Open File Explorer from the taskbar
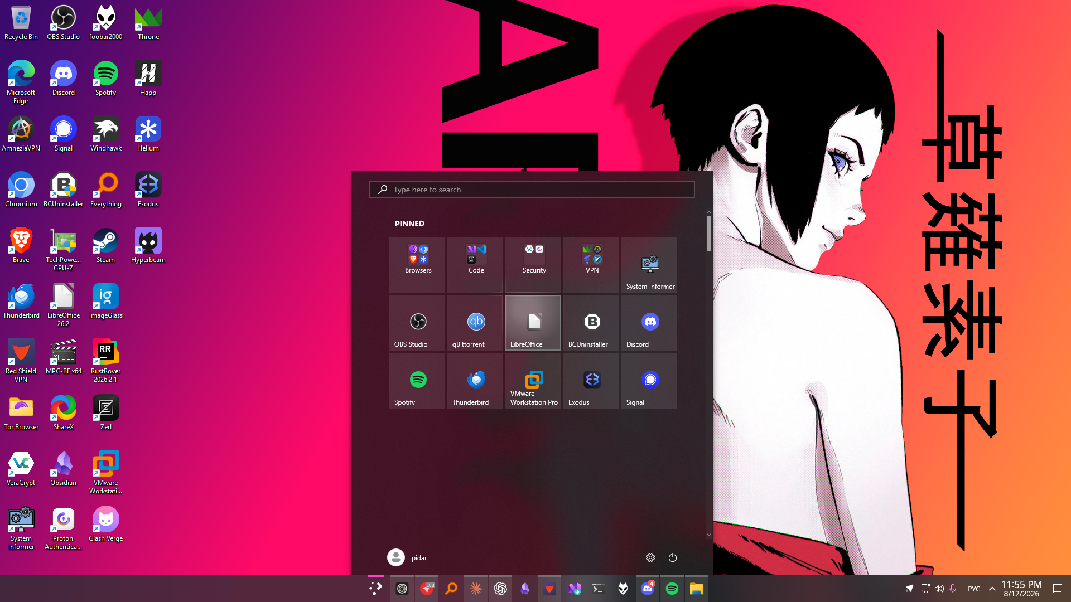The image size is (1071, 602). click(697, 589)
